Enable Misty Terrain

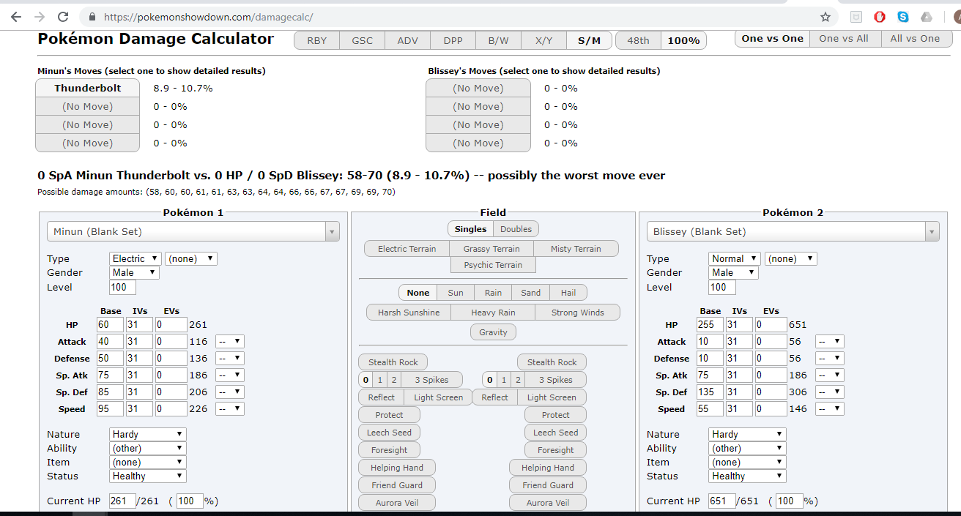pos(576,249)
